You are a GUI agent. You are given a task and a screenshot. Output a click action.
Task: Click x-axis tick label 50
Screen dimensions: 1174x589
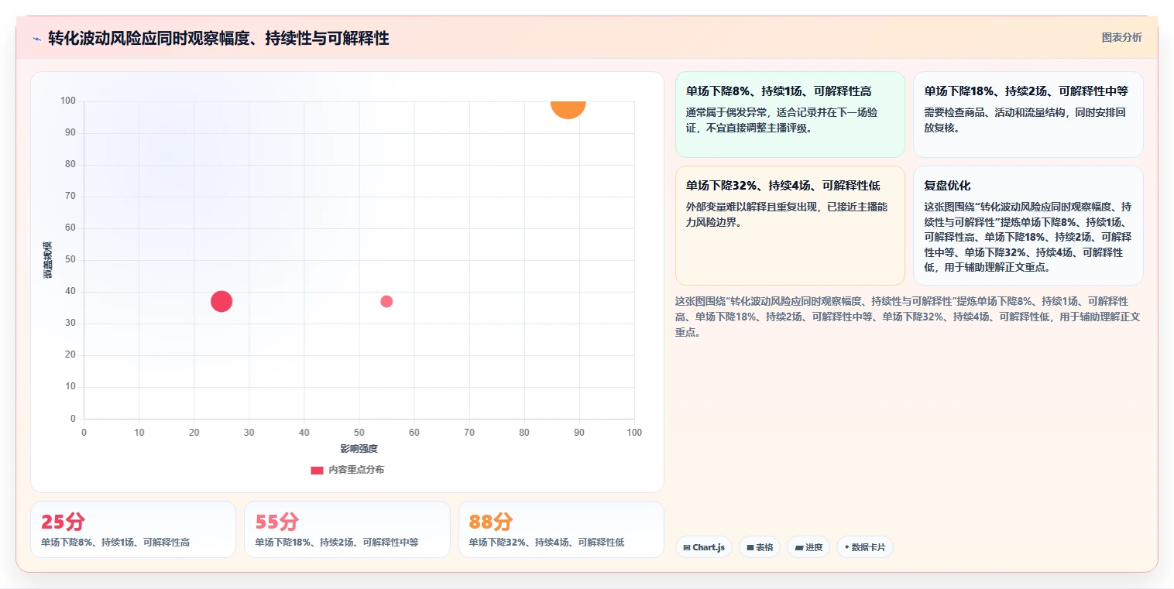coord(359,433)
